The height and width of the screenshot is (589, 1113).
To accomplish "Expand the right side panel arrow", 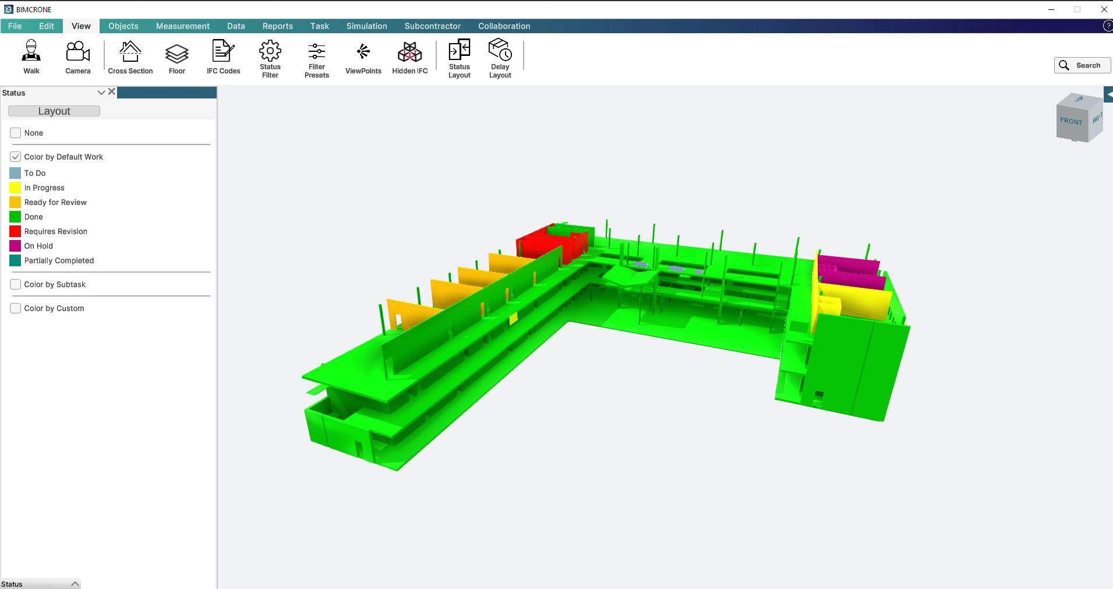I will click(1108, 94).
